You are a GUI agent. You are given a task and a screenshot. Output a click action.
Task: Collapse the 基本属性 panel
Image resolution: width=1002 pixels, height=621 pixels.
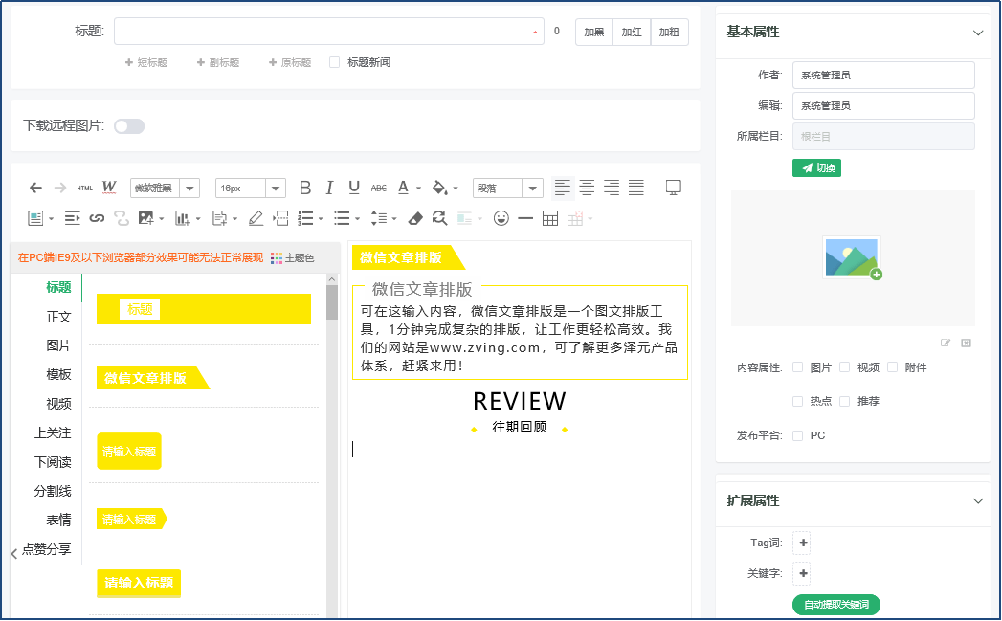978,32
